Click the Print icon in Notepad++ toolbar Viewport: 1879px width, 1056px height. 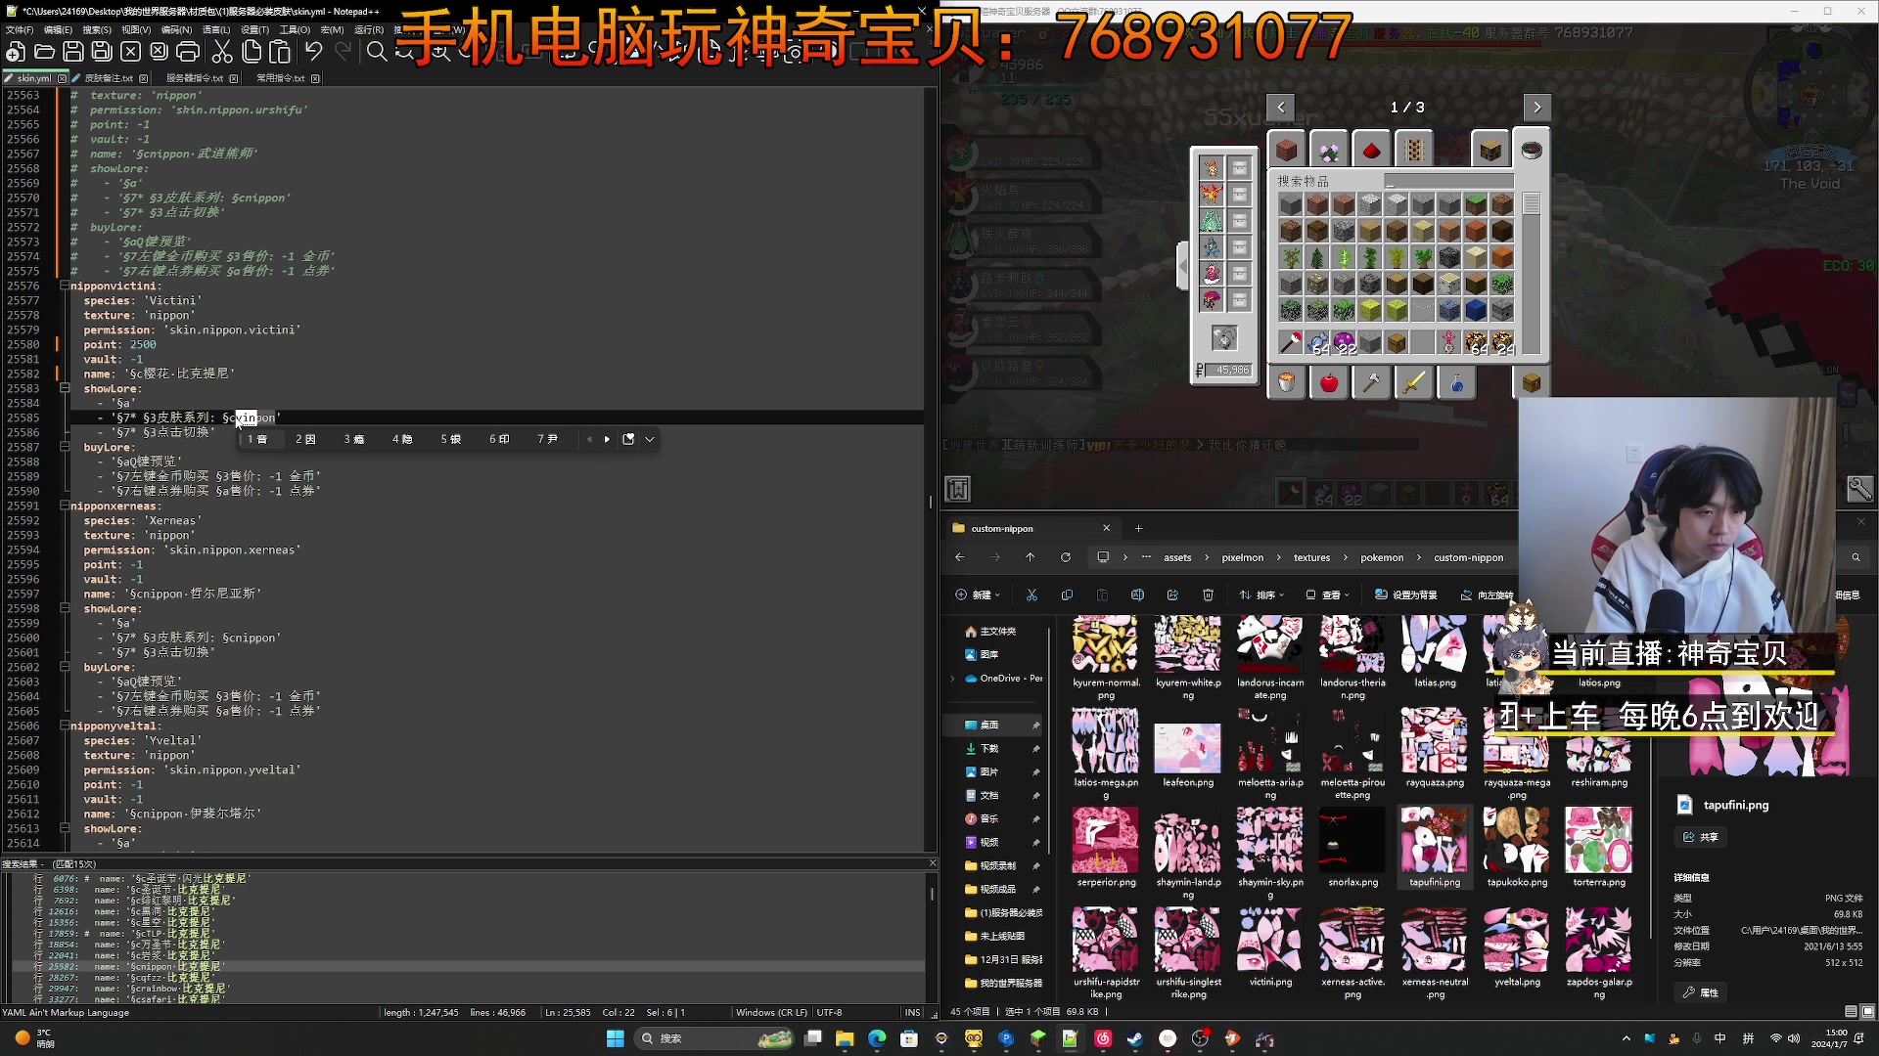click(188, 52)
